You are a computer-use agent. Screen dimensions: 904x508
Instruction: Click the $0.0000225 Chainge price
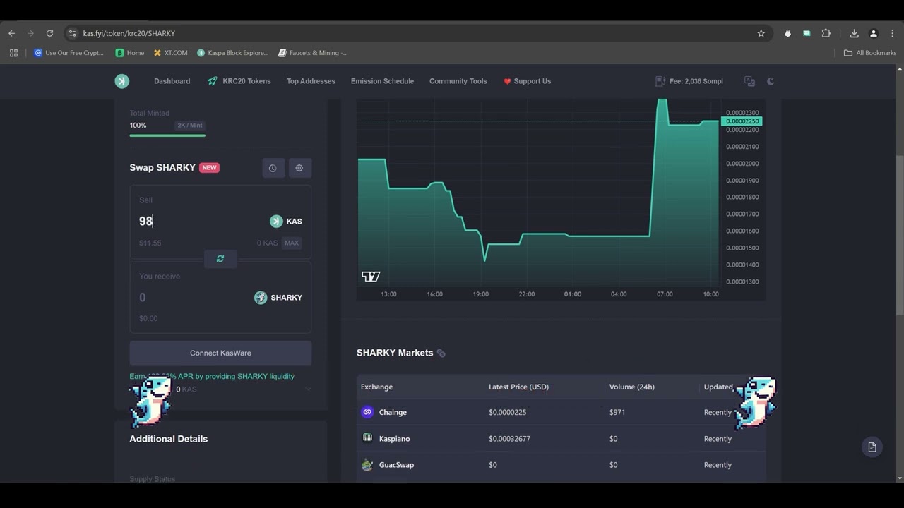[507, 412]
